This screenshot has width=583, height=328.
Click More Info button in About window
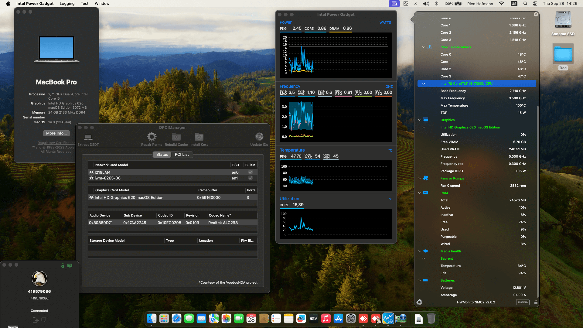[x=56, y=133]
